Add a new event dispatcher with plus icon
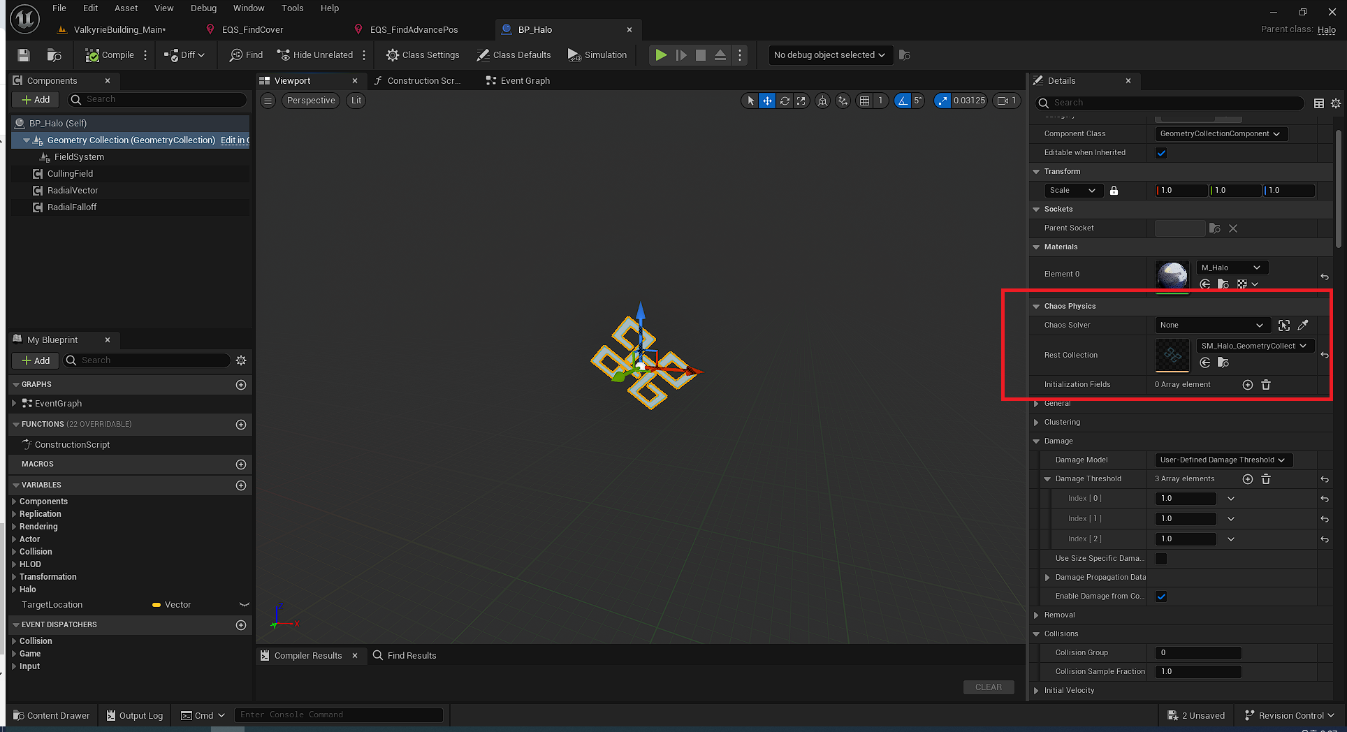This screenshot has width=1347, height=732. (x=241, y=625)
